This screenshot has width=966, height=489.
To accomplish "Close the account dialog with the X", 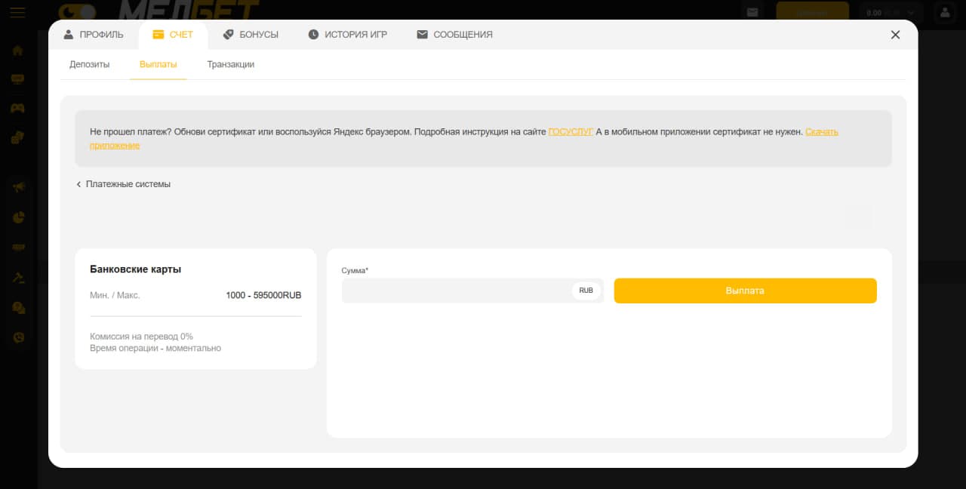I will (895, 35).
